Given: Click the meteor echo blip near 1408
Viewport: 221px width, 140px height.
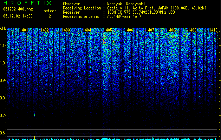Looking at the screenshot, I should [x=170, y=115].
